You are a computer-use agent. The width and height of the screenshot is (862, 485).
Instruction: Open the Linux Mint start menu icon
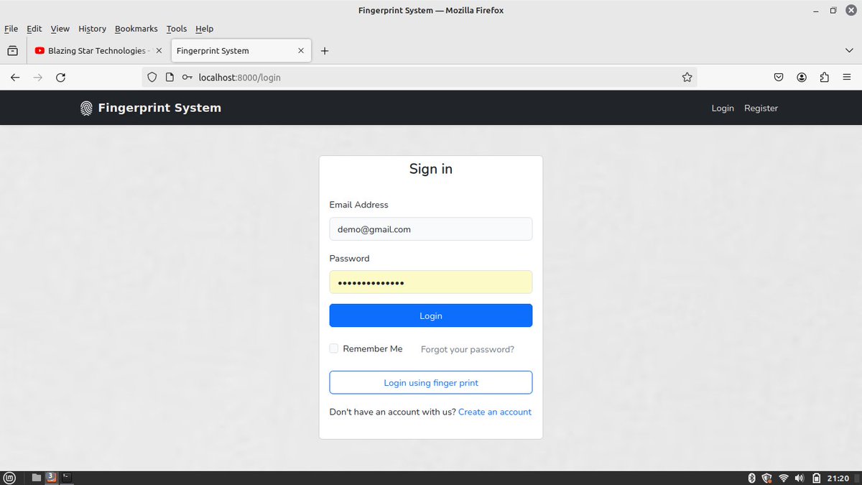point(9,478)
